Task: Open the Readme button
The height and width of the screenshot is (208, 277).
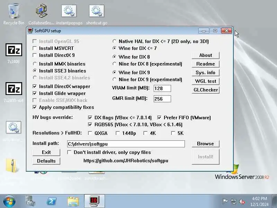Action: pyautogui.click(x=205, y=64)
